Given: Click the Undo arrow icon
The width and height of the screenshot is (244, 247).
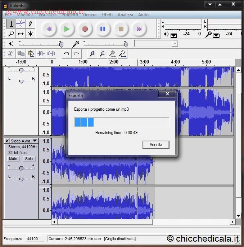Looking at the screenshot, I should point(66,54).
